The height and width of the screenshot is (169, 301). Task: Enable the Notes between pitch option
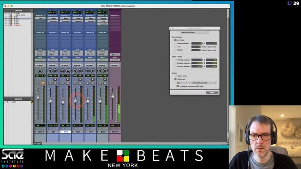click(x=175, y=43)
